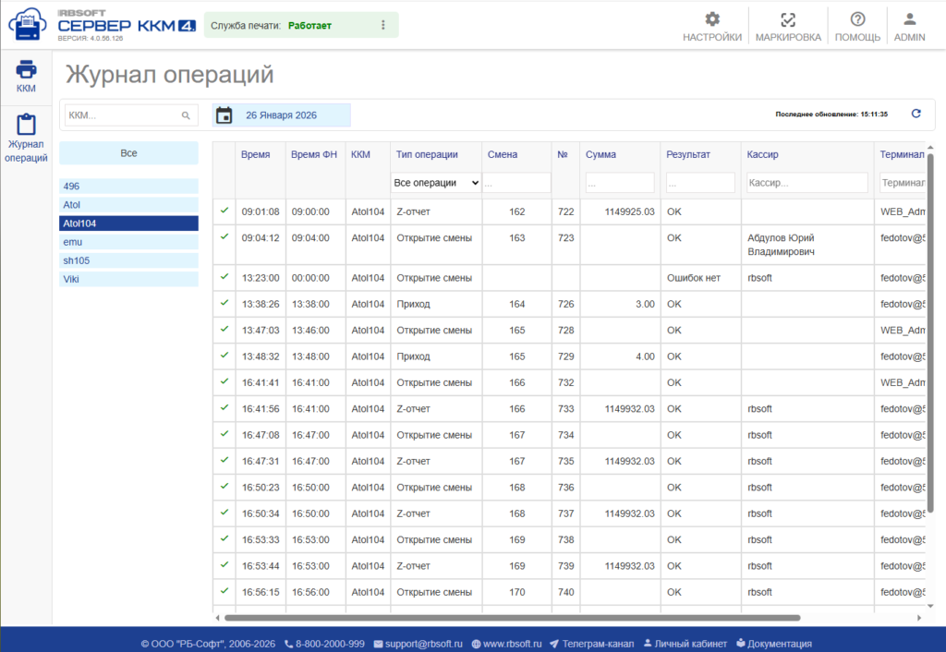
Task: Select Atol104 in the device list
Action: pos(128,223)
